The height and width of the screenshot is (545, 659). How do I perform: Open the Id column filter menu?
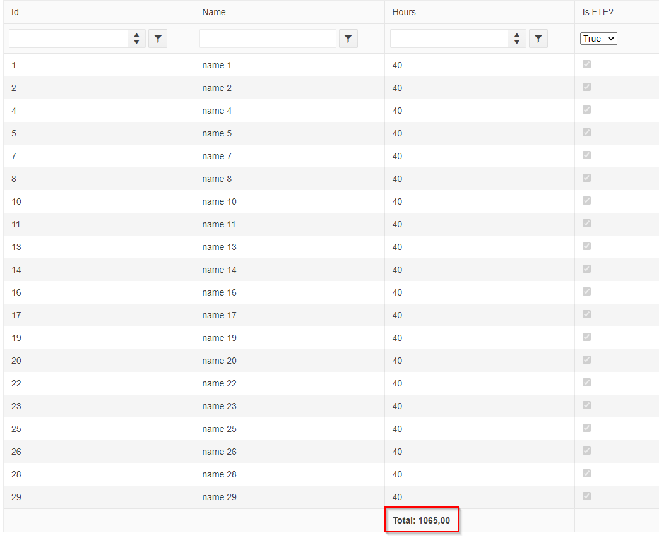coord(158,39)
